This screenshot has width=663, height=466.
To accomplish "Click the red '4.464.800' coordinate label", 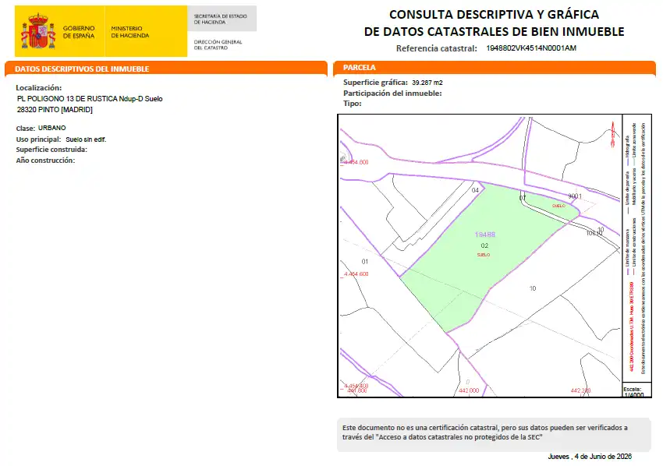I will point(356,162).
